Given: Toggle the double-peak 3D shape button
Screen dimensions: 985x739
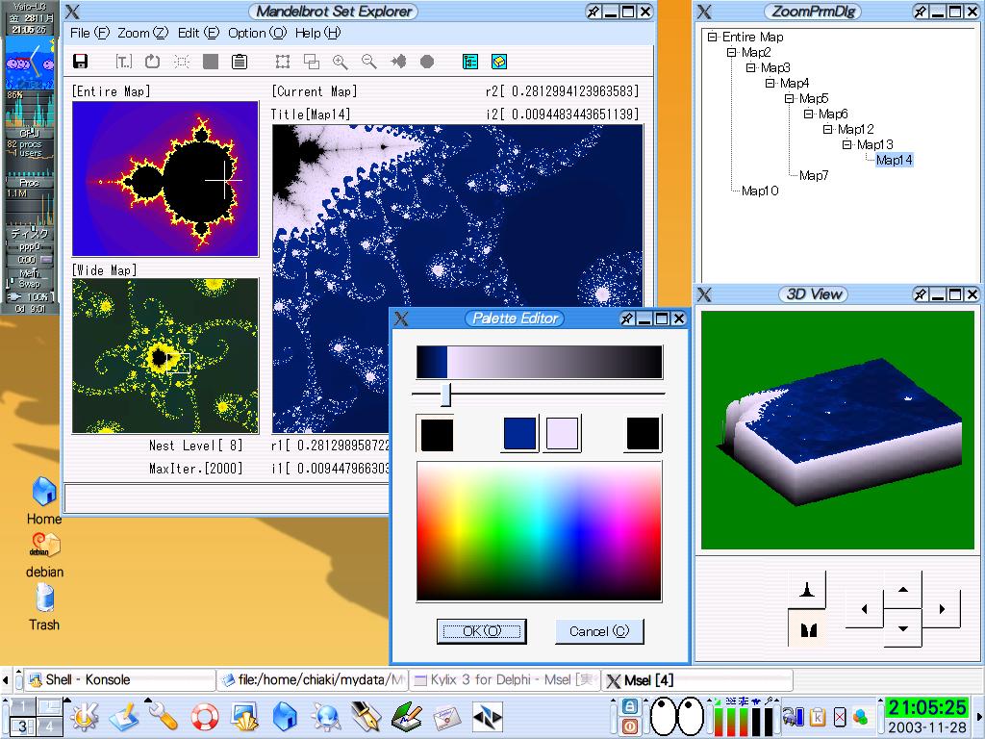Looking at the screenshot, I should pos(807,629).
